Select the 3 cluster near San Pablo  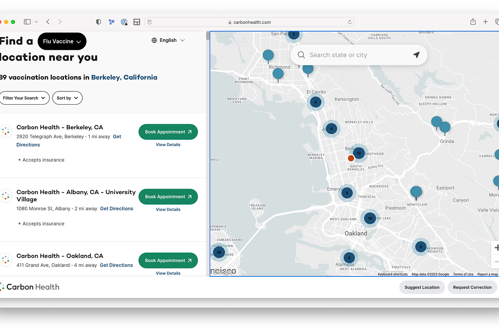point(294,34)
